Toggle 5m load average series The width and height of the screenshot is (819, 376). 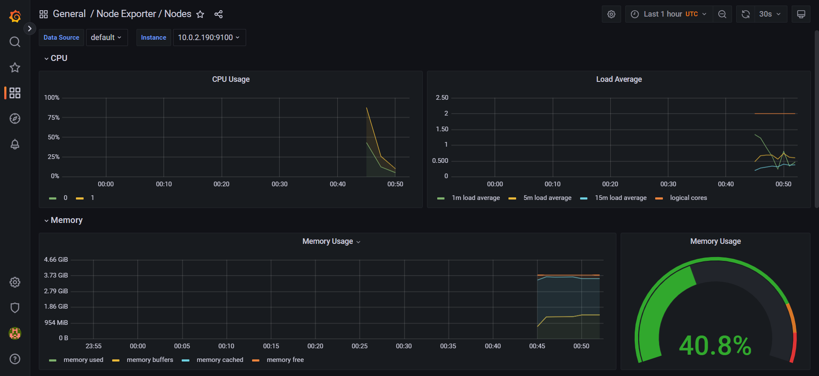pos(547,198)
